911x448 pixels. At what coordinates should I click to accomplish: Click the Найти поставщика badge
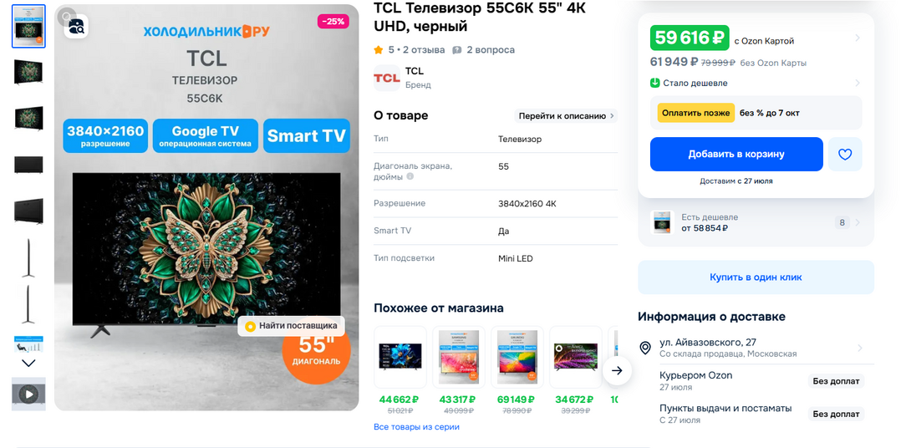tap(291, 326)
